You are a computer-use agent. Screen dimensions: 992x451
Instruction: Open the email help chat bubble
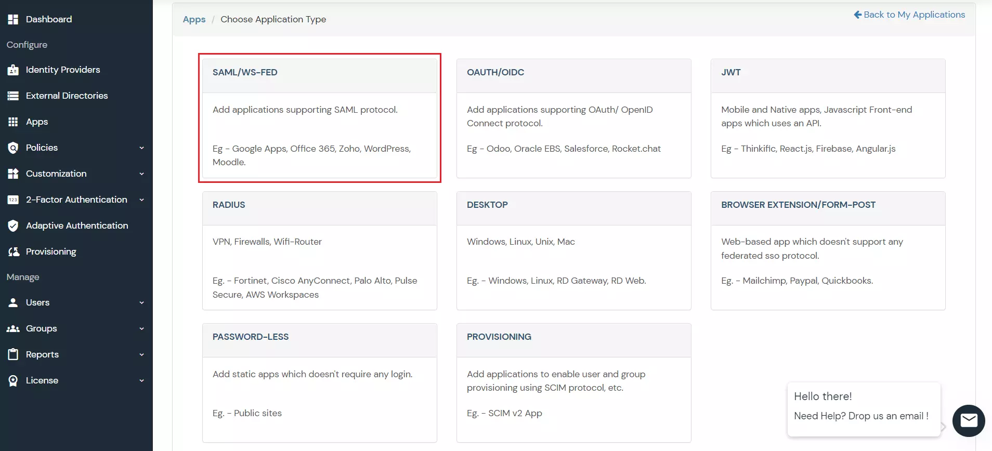point(969,420)
